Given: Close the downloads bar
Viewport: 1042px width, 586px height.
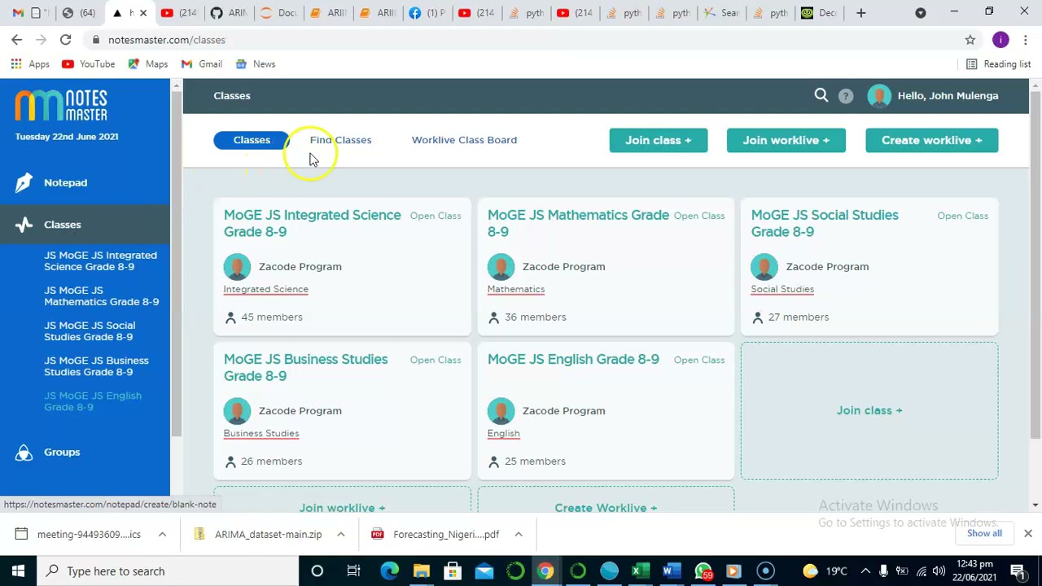Looking at the screenshot, I should [1027, 533].
